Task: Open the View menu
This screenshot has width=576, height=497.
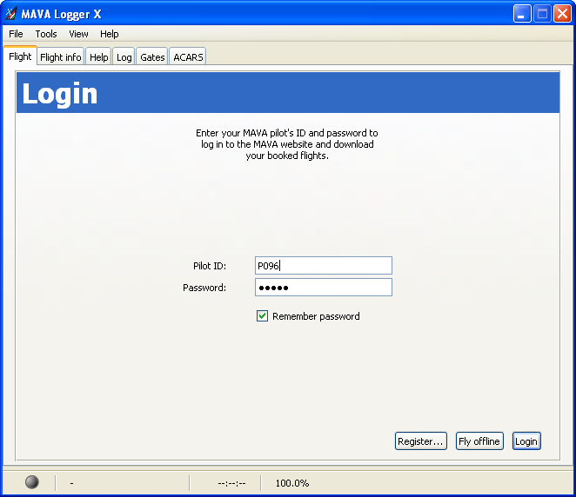Action: pyautogui.click(x=78, y=34)
